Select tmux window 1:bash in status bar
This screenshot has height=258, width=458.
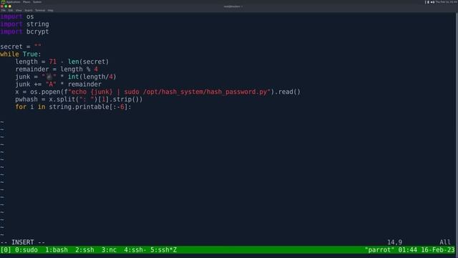click(57, 250)
